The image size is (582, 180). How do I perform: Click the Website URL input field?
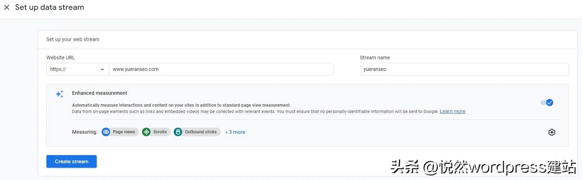click(221, 69)
